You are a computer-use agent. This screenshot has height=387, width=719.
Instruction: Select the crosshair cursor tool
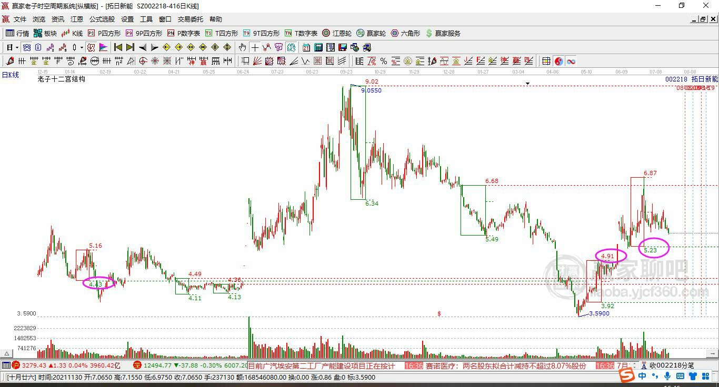pos(255,47)
